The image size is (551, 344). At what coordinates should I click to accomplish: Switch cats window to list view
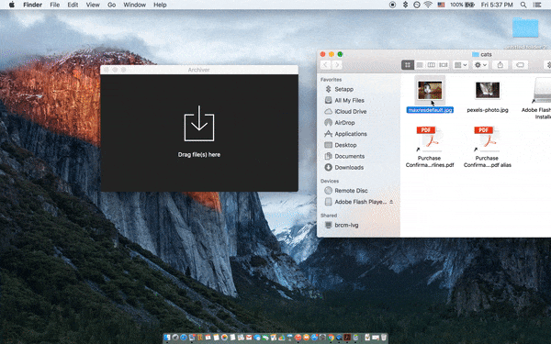coord(420,65)
